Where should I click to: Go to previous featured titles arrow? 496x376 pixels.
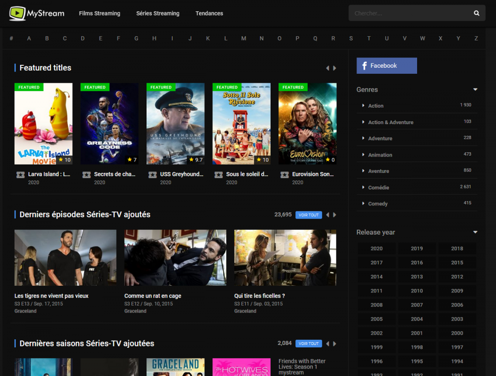point(327,68)
